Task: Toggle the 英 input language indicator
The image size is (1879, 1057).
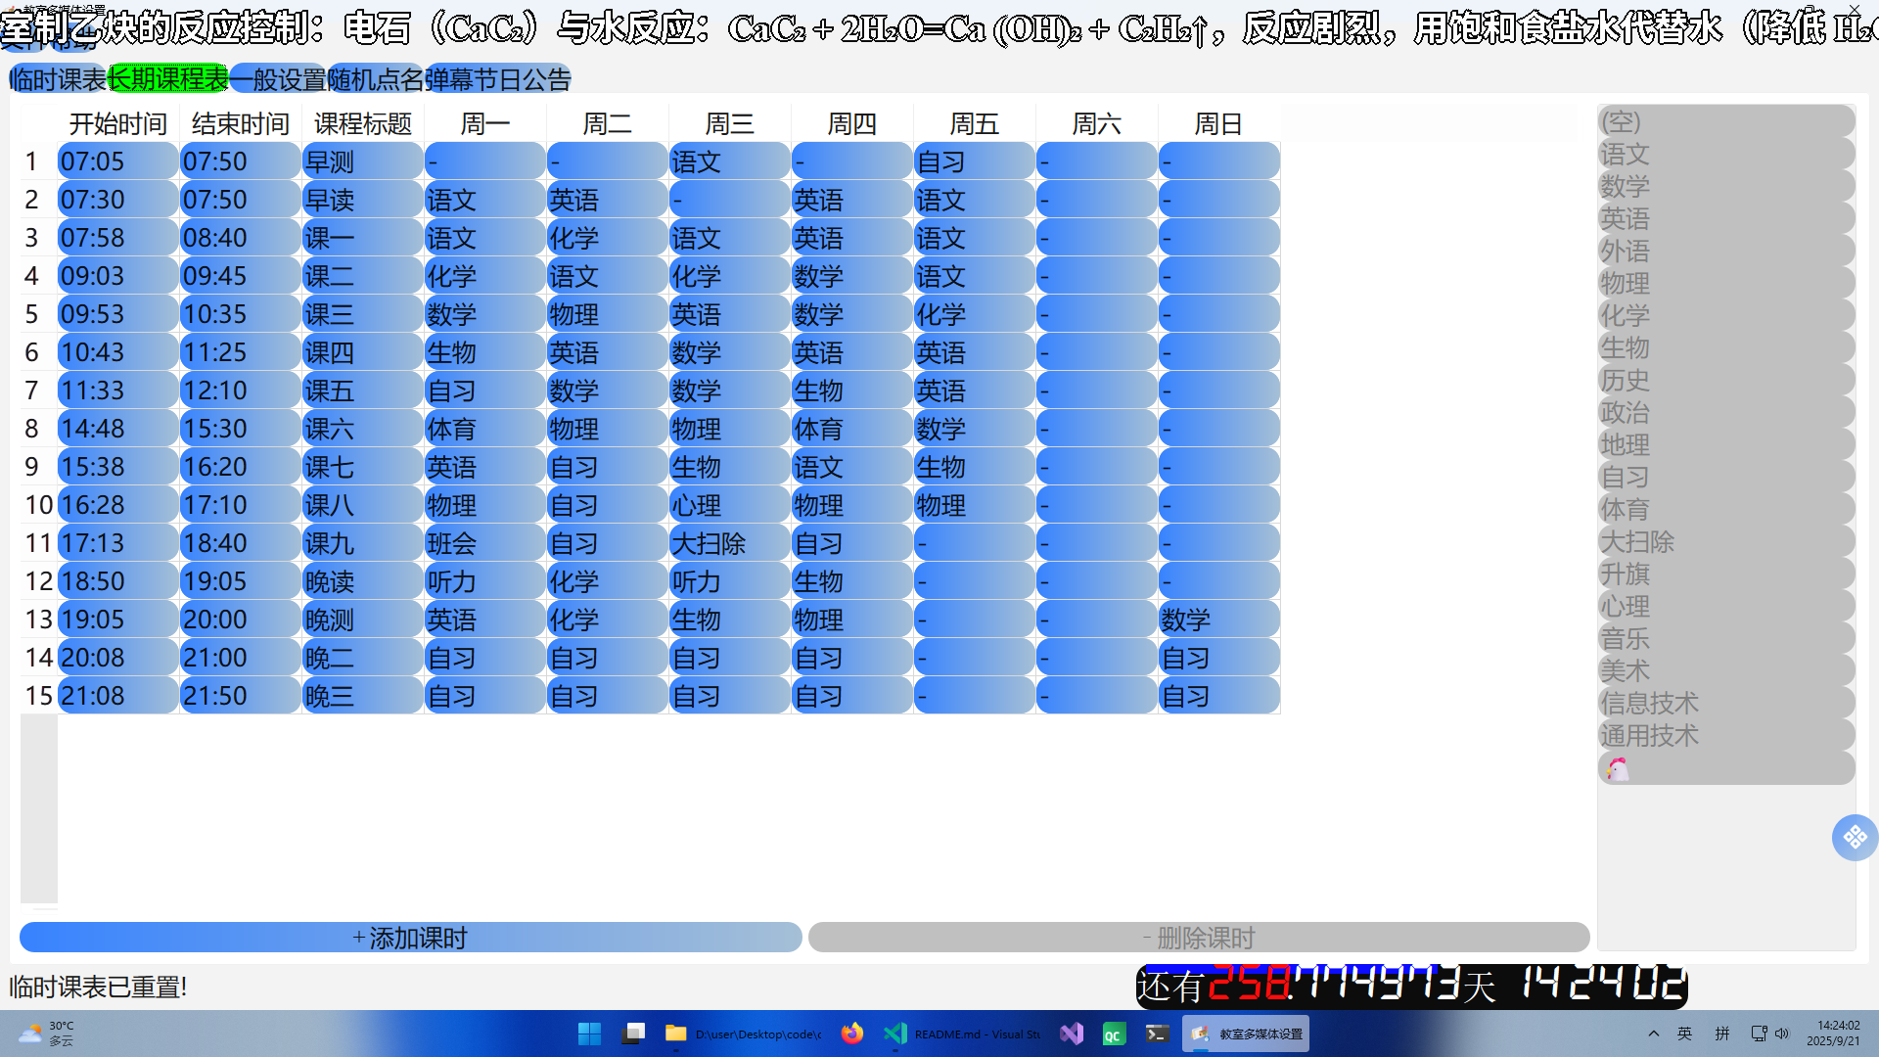Action: pyautogui.click(x=1684, y=1034)
